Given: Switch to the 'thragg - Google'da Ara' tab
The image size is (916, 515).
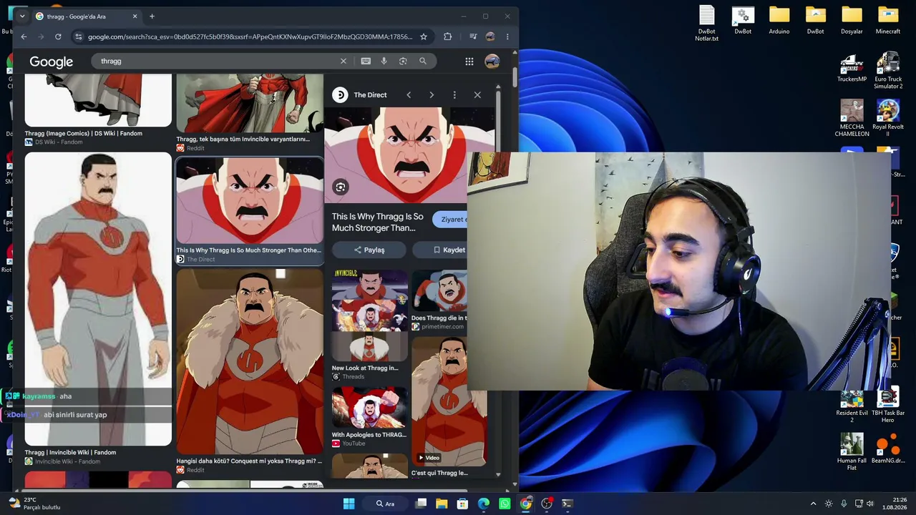Looking at the screenshot, I should click(x=86, y=16).
